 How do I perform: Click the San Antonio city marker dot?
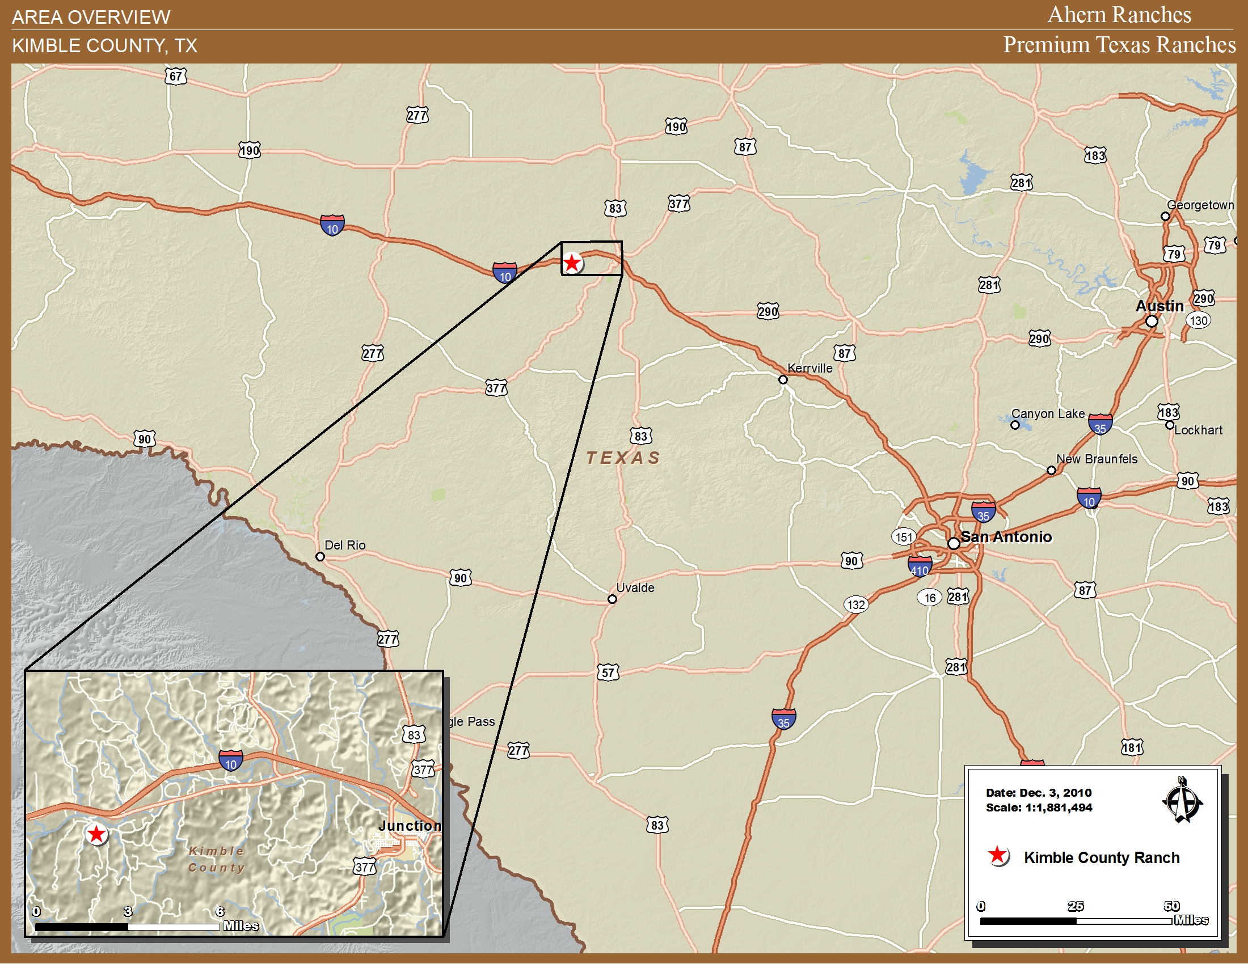954,543
